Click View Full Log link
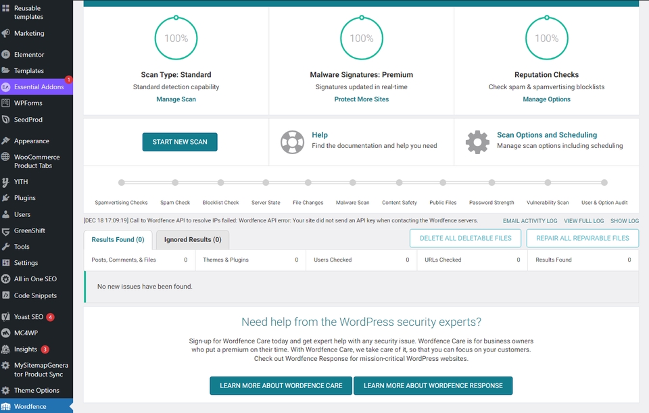The width and height of the screenshot is (649, 413). (x=583, y=221)
